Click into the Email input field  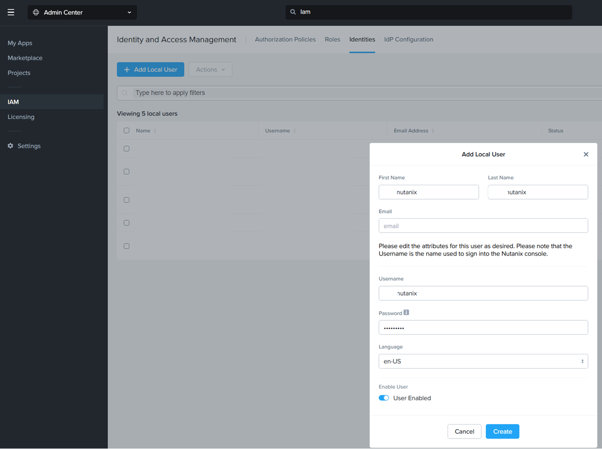(x=483, y=226)
